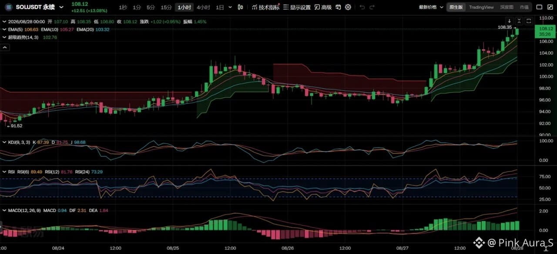
Task: Click the KDJ J value 98.68
Action: tap(80, 142)
